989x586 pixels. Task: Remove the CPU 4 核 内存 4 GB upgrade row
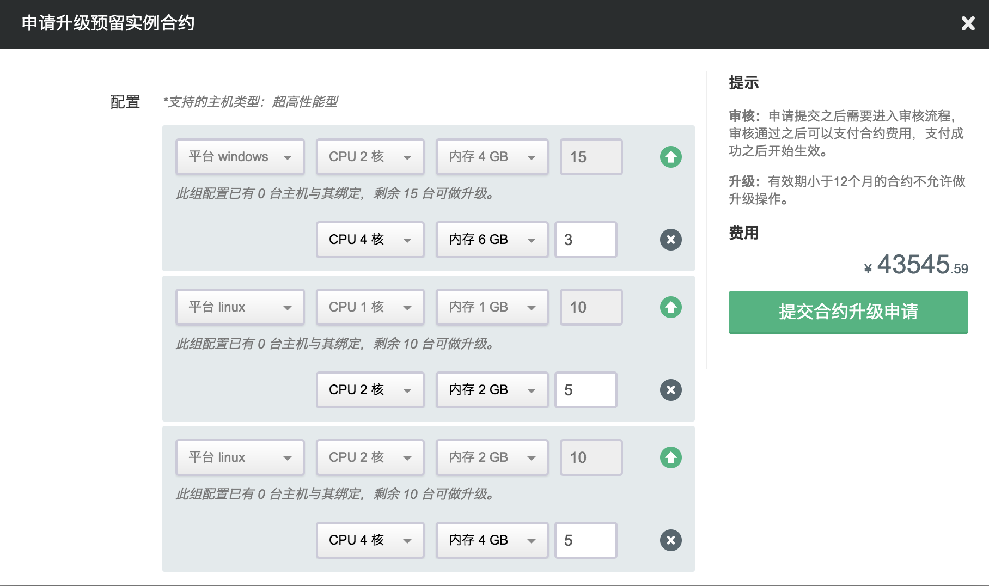[670, 540]
